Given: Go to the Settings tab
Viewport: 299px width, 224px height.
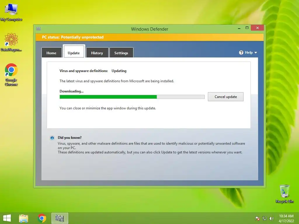Looking at the screenshot, I should click(121, 52).
